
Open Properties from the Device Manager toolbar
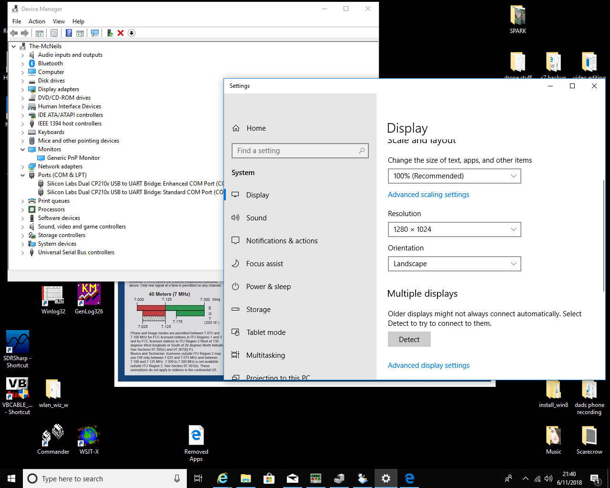(x=54, y=33)
